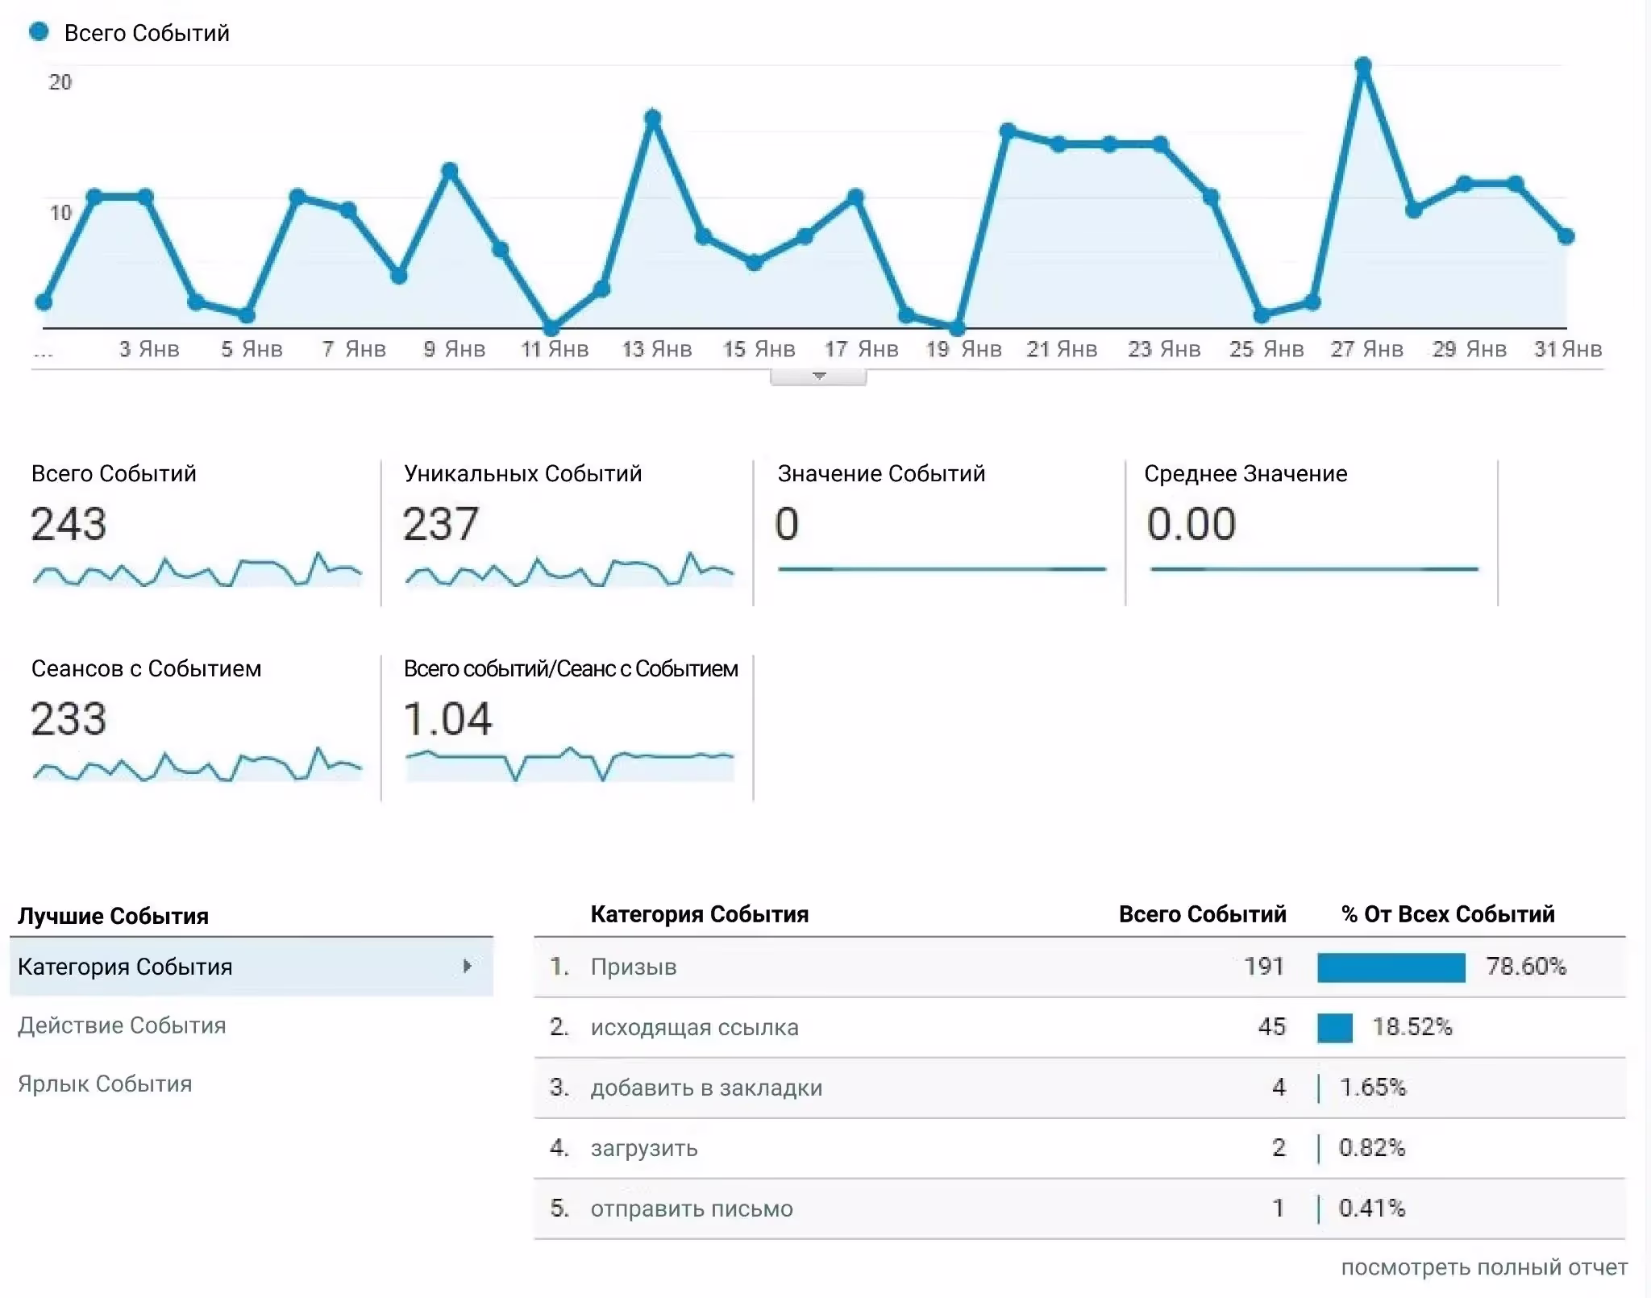
Task: Click the 78.60% blue bar
Action: pos(1391,967)
